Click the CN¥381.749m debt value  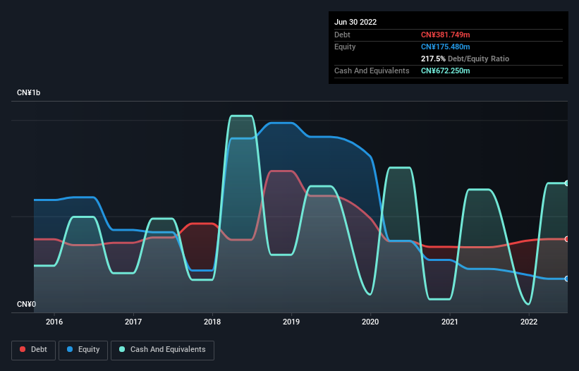tap(445, 35)
